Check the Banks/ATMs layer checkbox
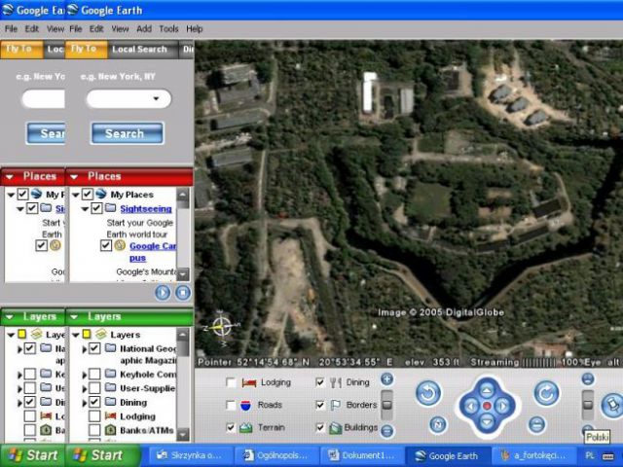The height and width of the screenshot is (467, 623). click(x=94, y=430)
